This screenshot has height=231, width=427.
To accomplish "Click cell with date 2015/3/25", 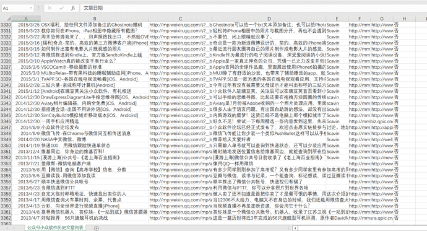I will click(x=26, y=25).
